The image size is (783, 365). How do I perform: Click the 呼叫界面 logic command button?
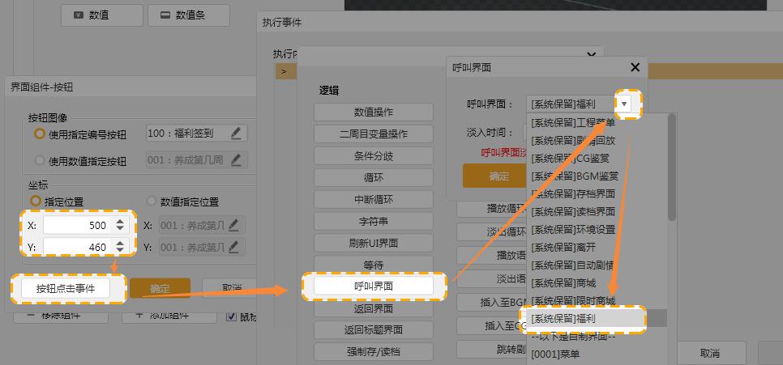[x=373, y=286]
